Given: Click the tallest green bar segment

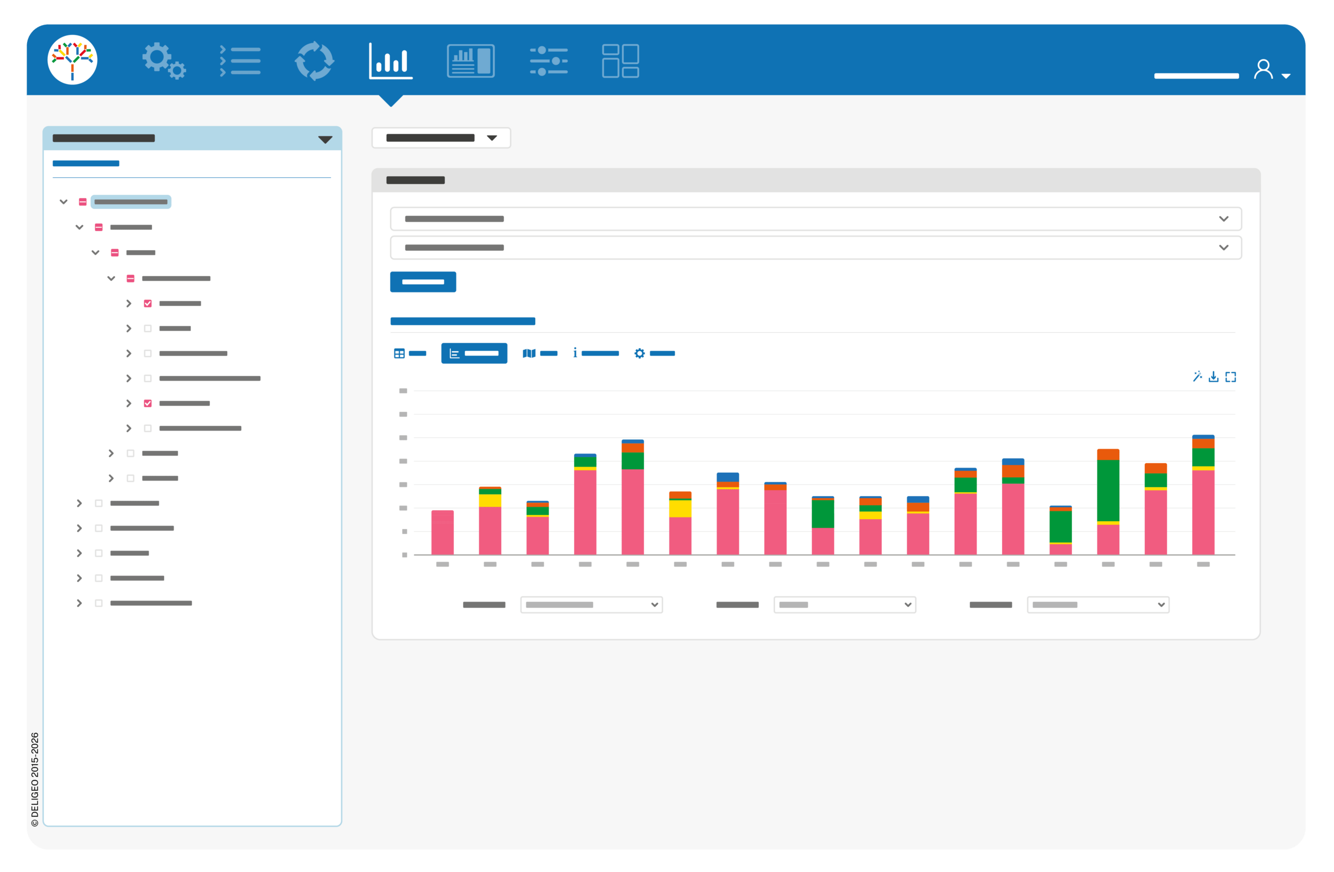Looking at the screenshot, I should 1108,490.
